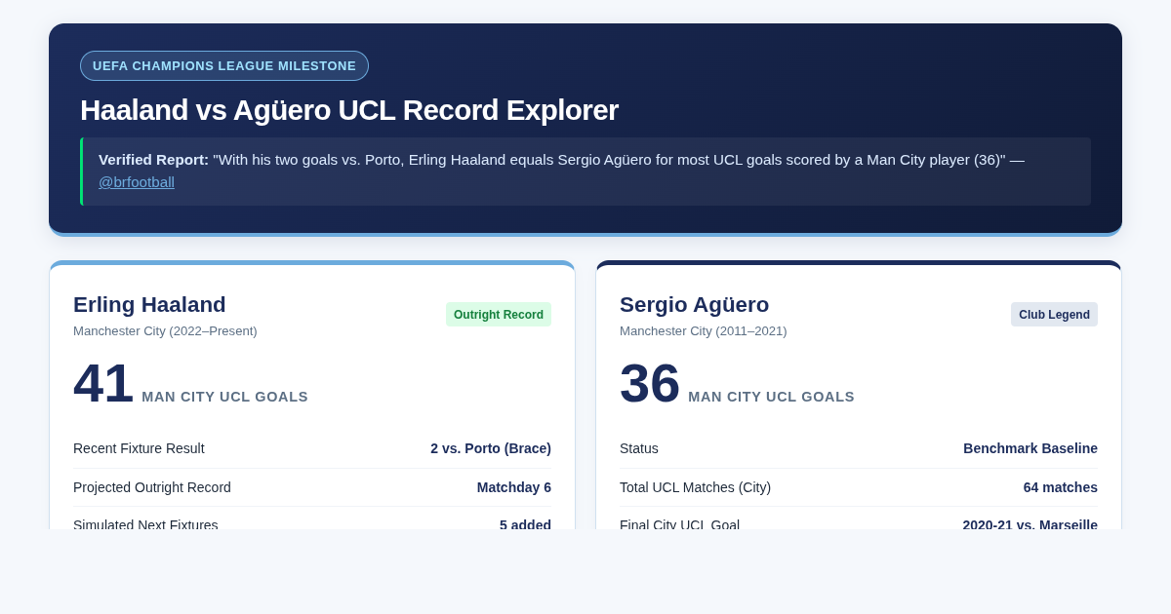Click the Erling Haaland card heading

click(149, 304)
